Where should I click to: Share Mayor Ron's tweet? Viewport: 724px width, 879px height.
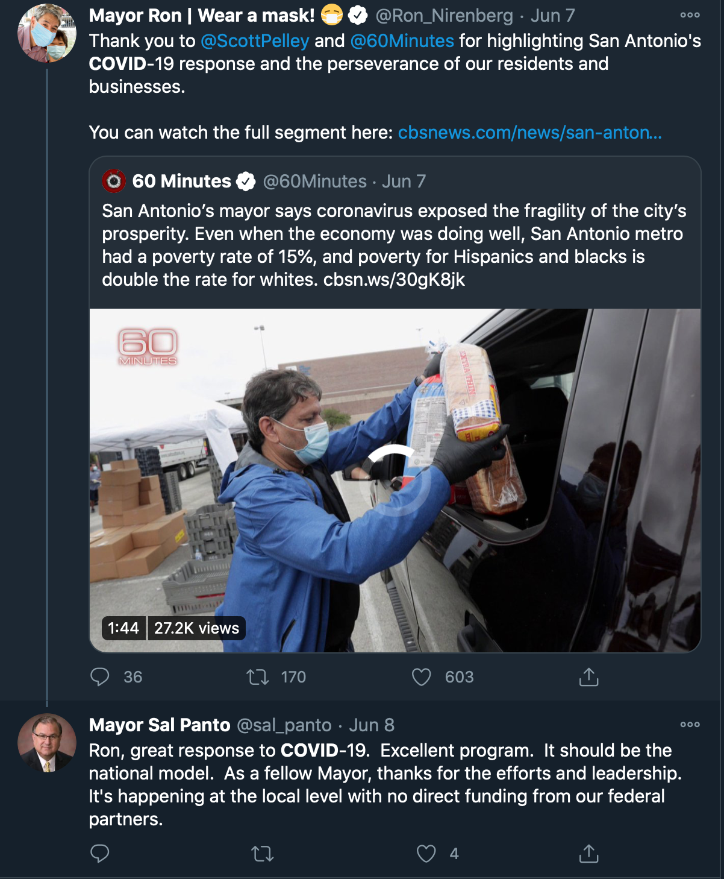point(588,677)
